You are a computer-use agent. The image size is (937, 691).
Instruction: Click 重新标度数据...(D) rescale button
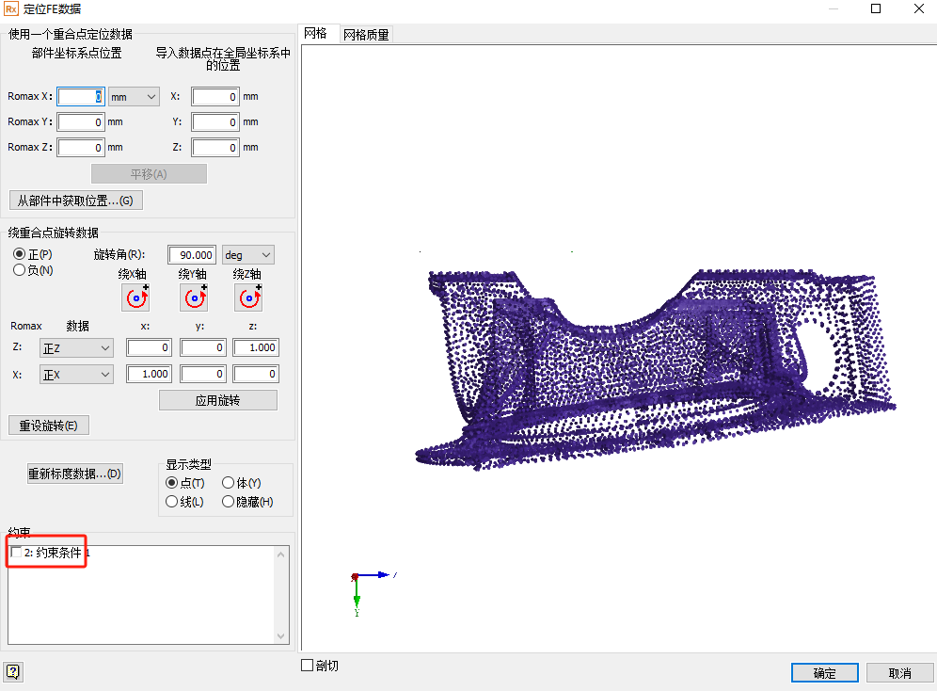coord(75,474)
